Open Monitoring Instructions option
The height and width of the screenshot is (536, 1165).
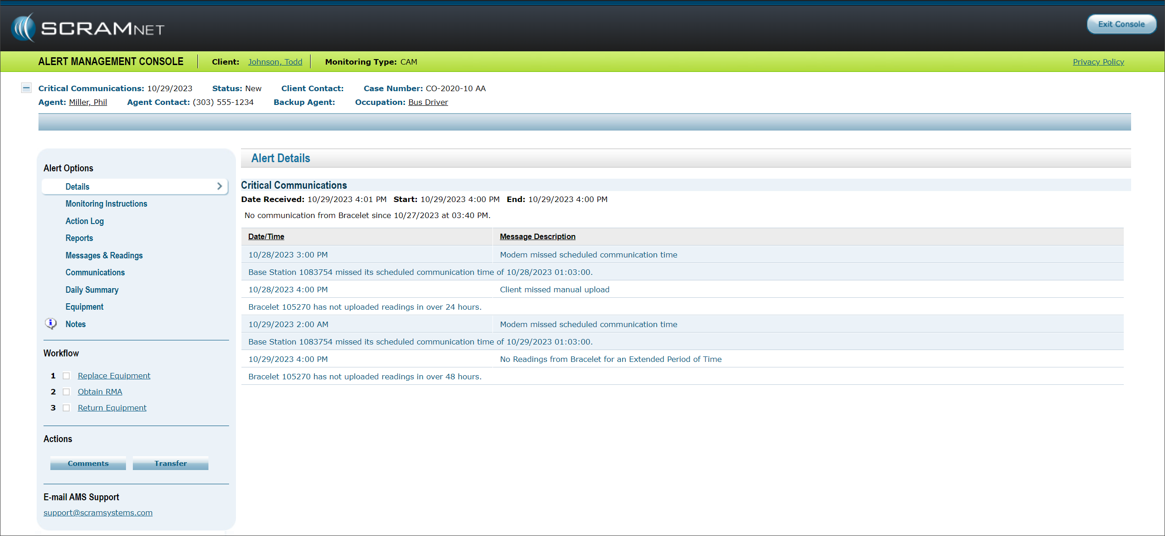106,204
